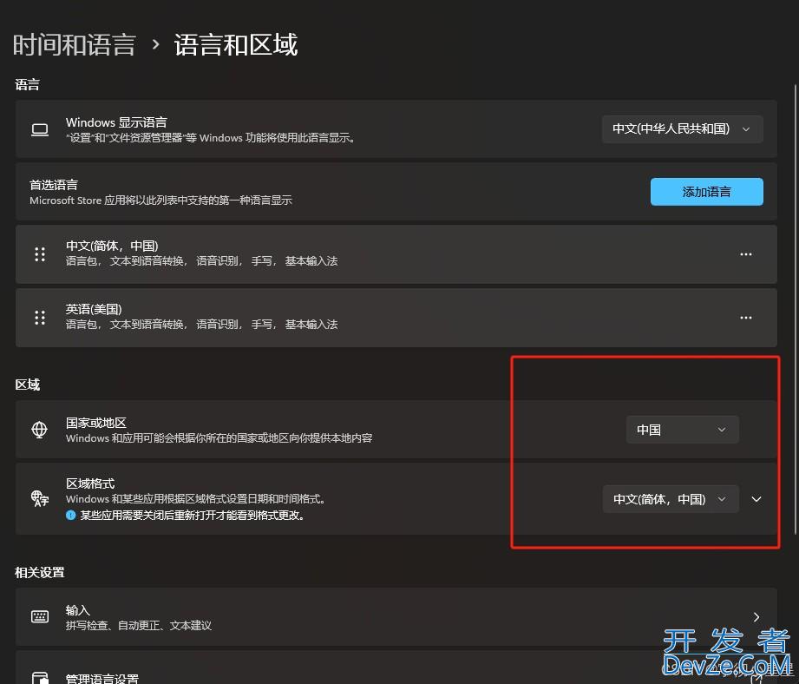799x684 pixels.
Task: Click the 管理语言设置 icon
Action: [40, 678]
